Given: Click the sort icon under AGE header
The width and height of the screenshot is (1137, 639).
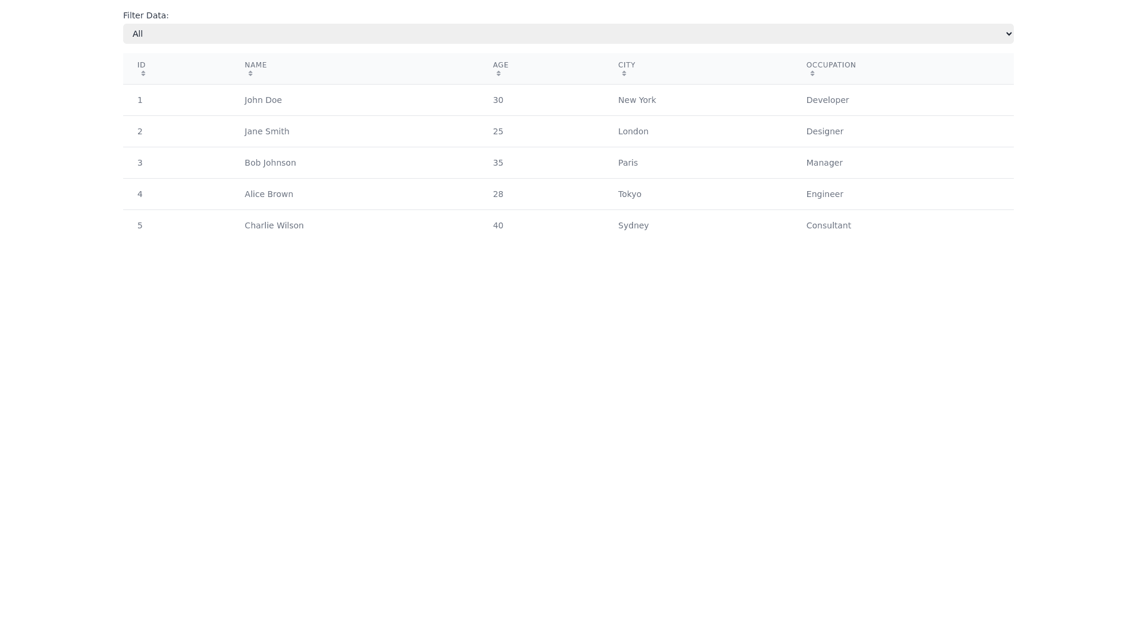Looking at the screenshot, I should (x=499, y=73).
